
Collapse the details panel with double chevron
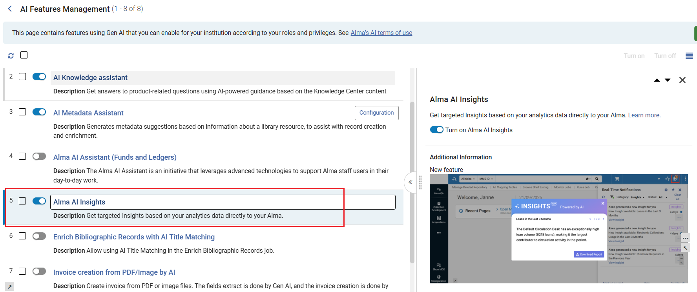click(411, 182)
